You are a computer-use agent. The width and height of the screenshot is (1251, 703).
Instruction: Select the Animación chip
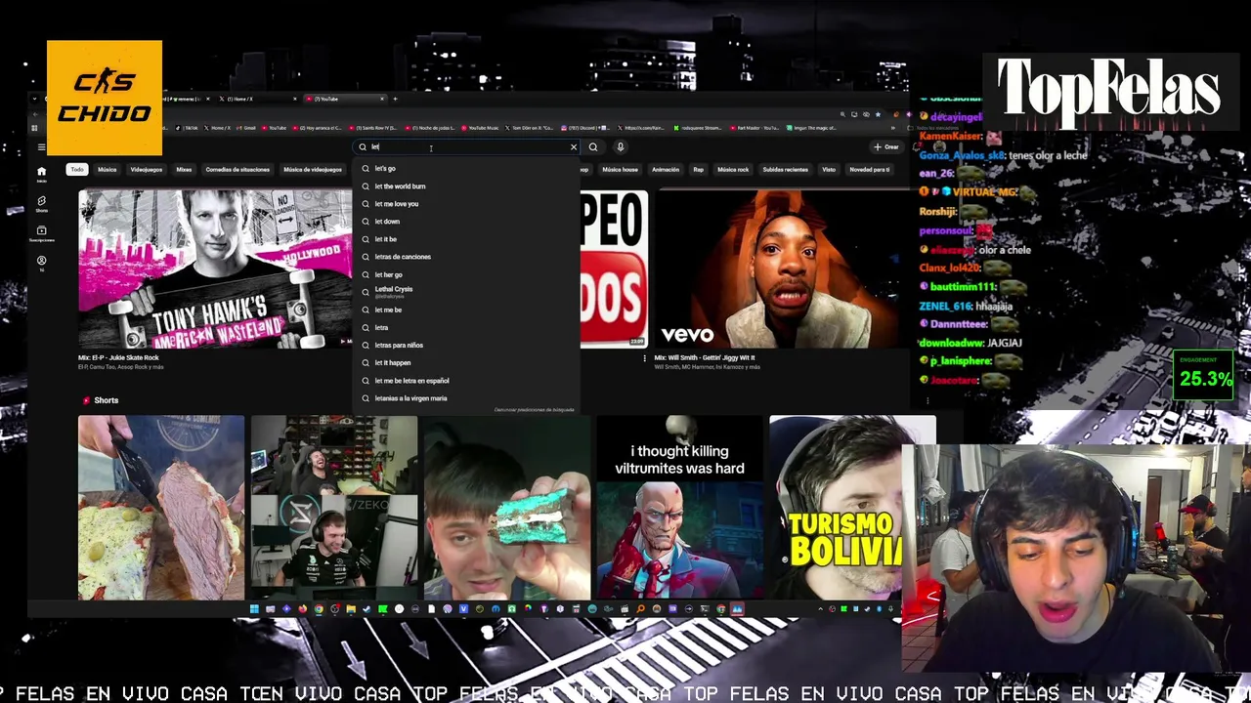666,170
